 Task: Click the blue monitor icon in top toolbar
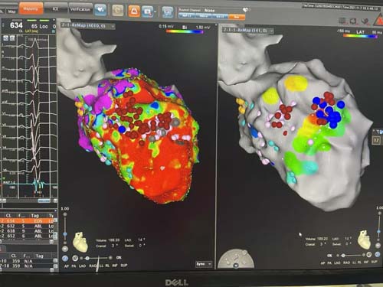167,12
